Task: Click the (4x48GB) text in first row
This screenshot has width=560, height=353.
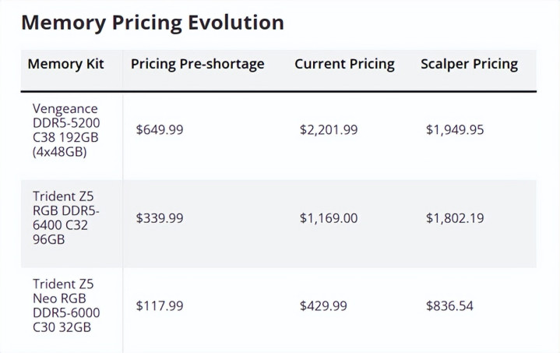Action: [60, 152]
